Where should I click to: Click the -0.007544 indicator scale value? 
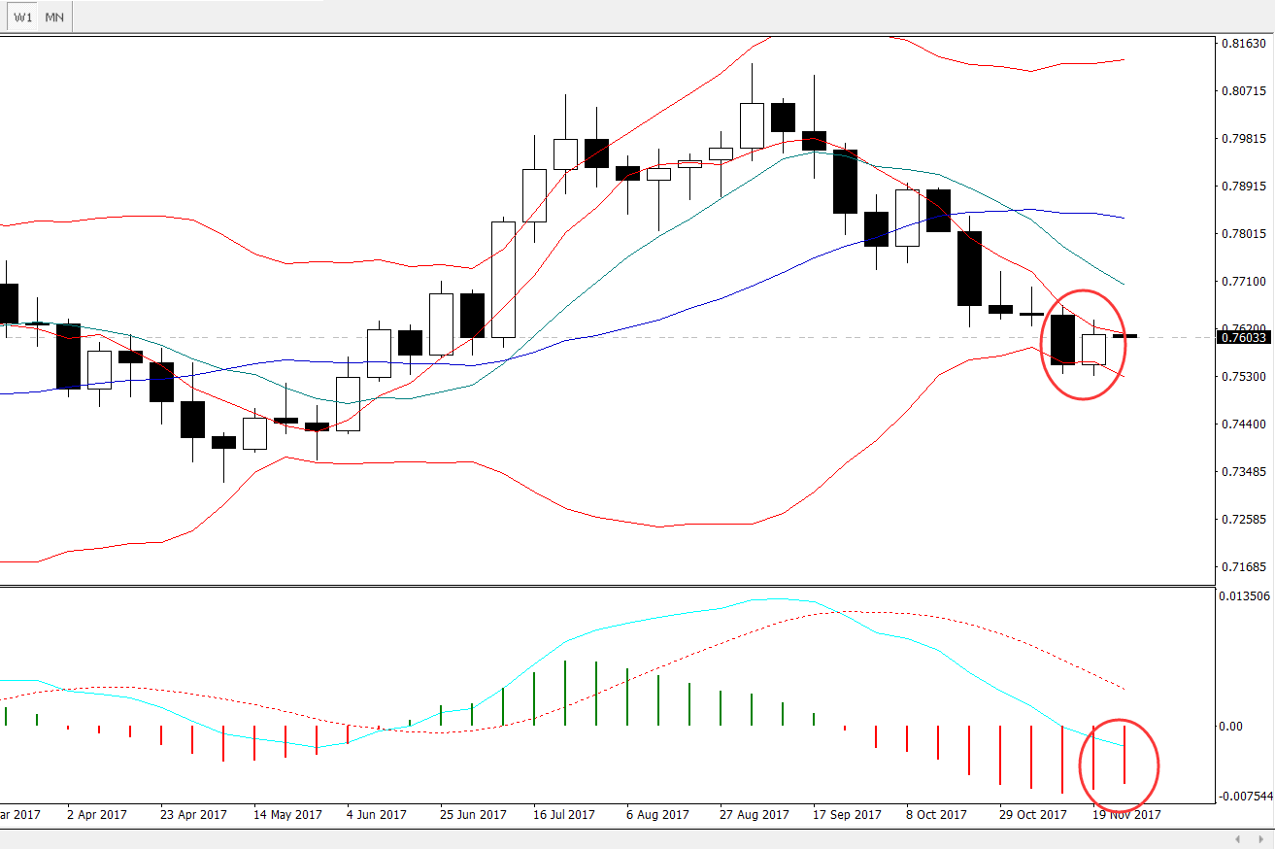pos(1245,797)
